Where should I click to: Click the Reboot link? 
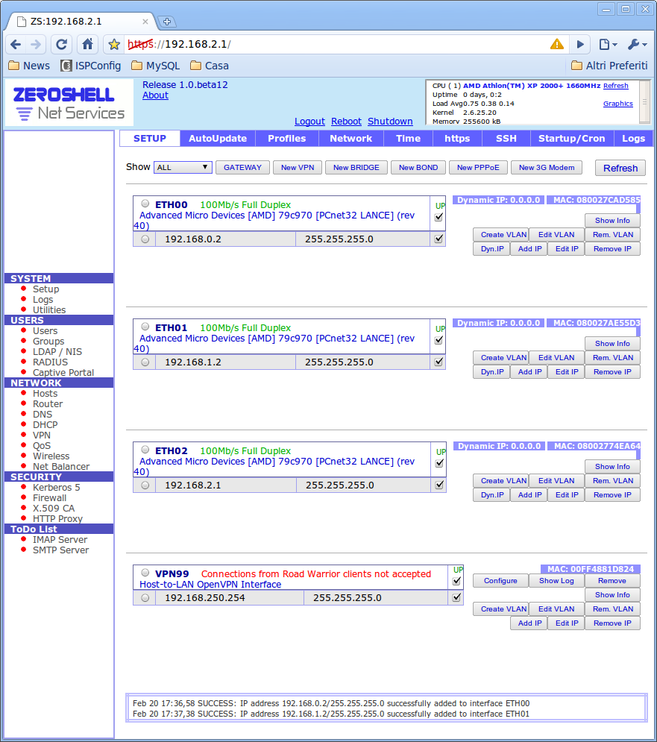point(346,122)
